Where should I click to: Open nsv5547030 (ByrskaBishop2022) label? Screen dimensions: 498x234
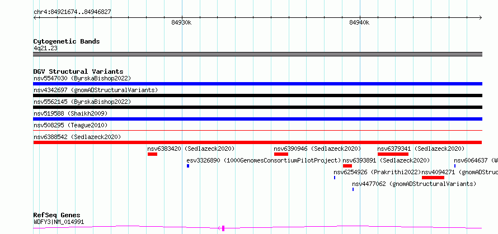[82, 78]
